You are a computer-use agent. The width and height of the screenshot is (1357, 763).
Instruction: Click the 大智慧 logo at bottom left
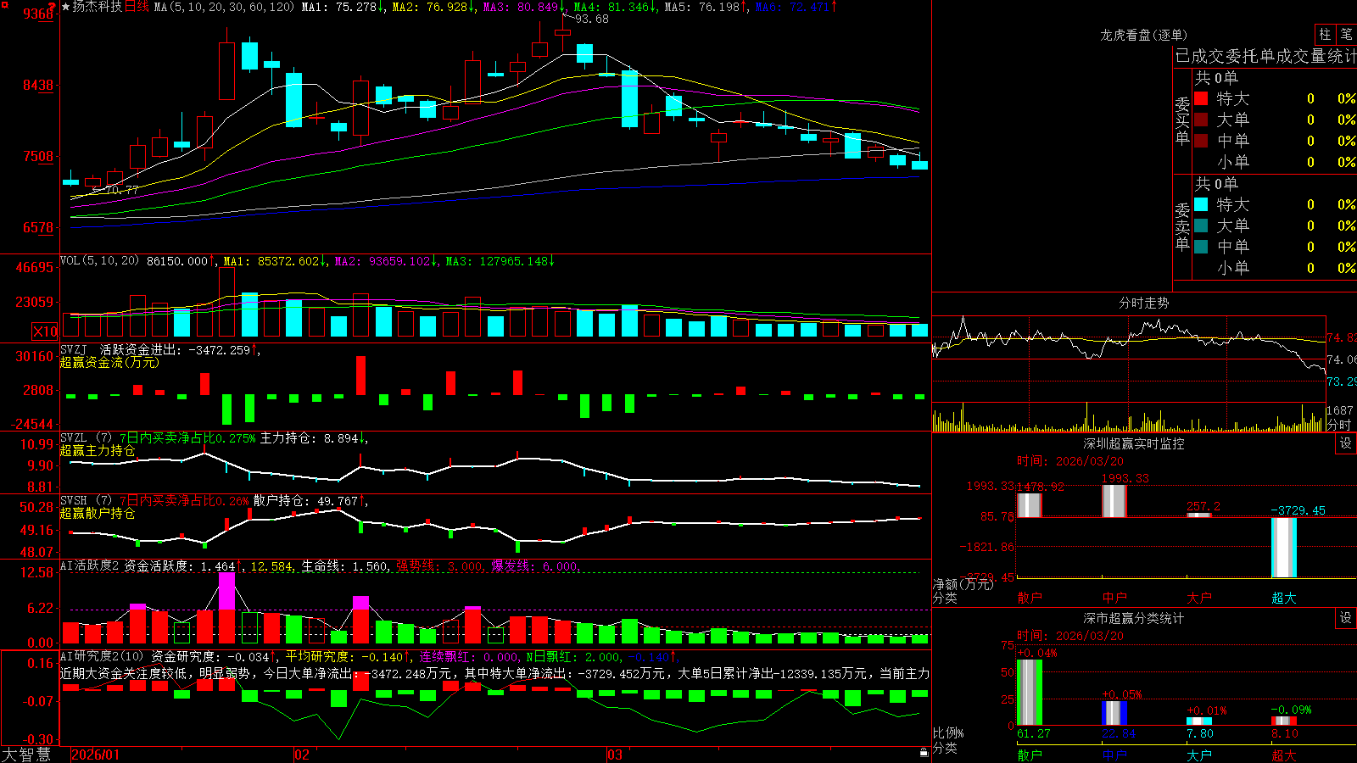coord(26,754)
